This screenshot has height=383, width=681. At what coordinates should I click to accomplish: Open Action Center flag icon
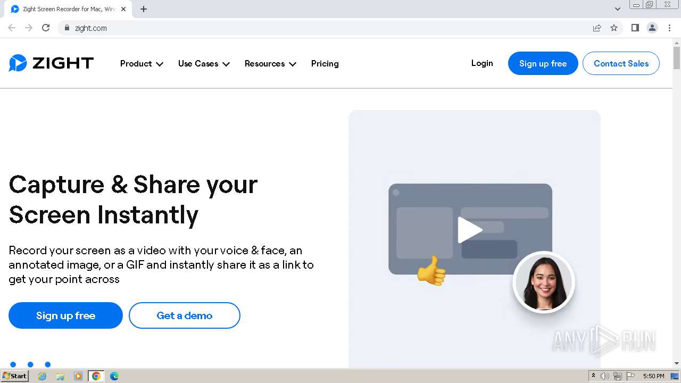(x=630, y=376)
